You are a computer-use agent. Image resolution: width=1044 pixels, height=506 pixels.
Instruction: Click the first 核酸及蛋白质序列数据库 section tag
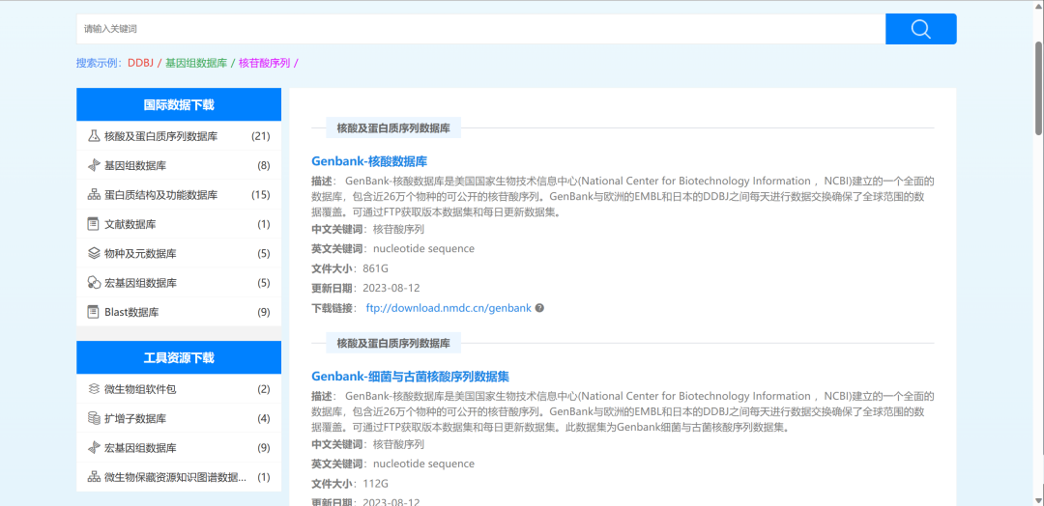click(393, 128)
